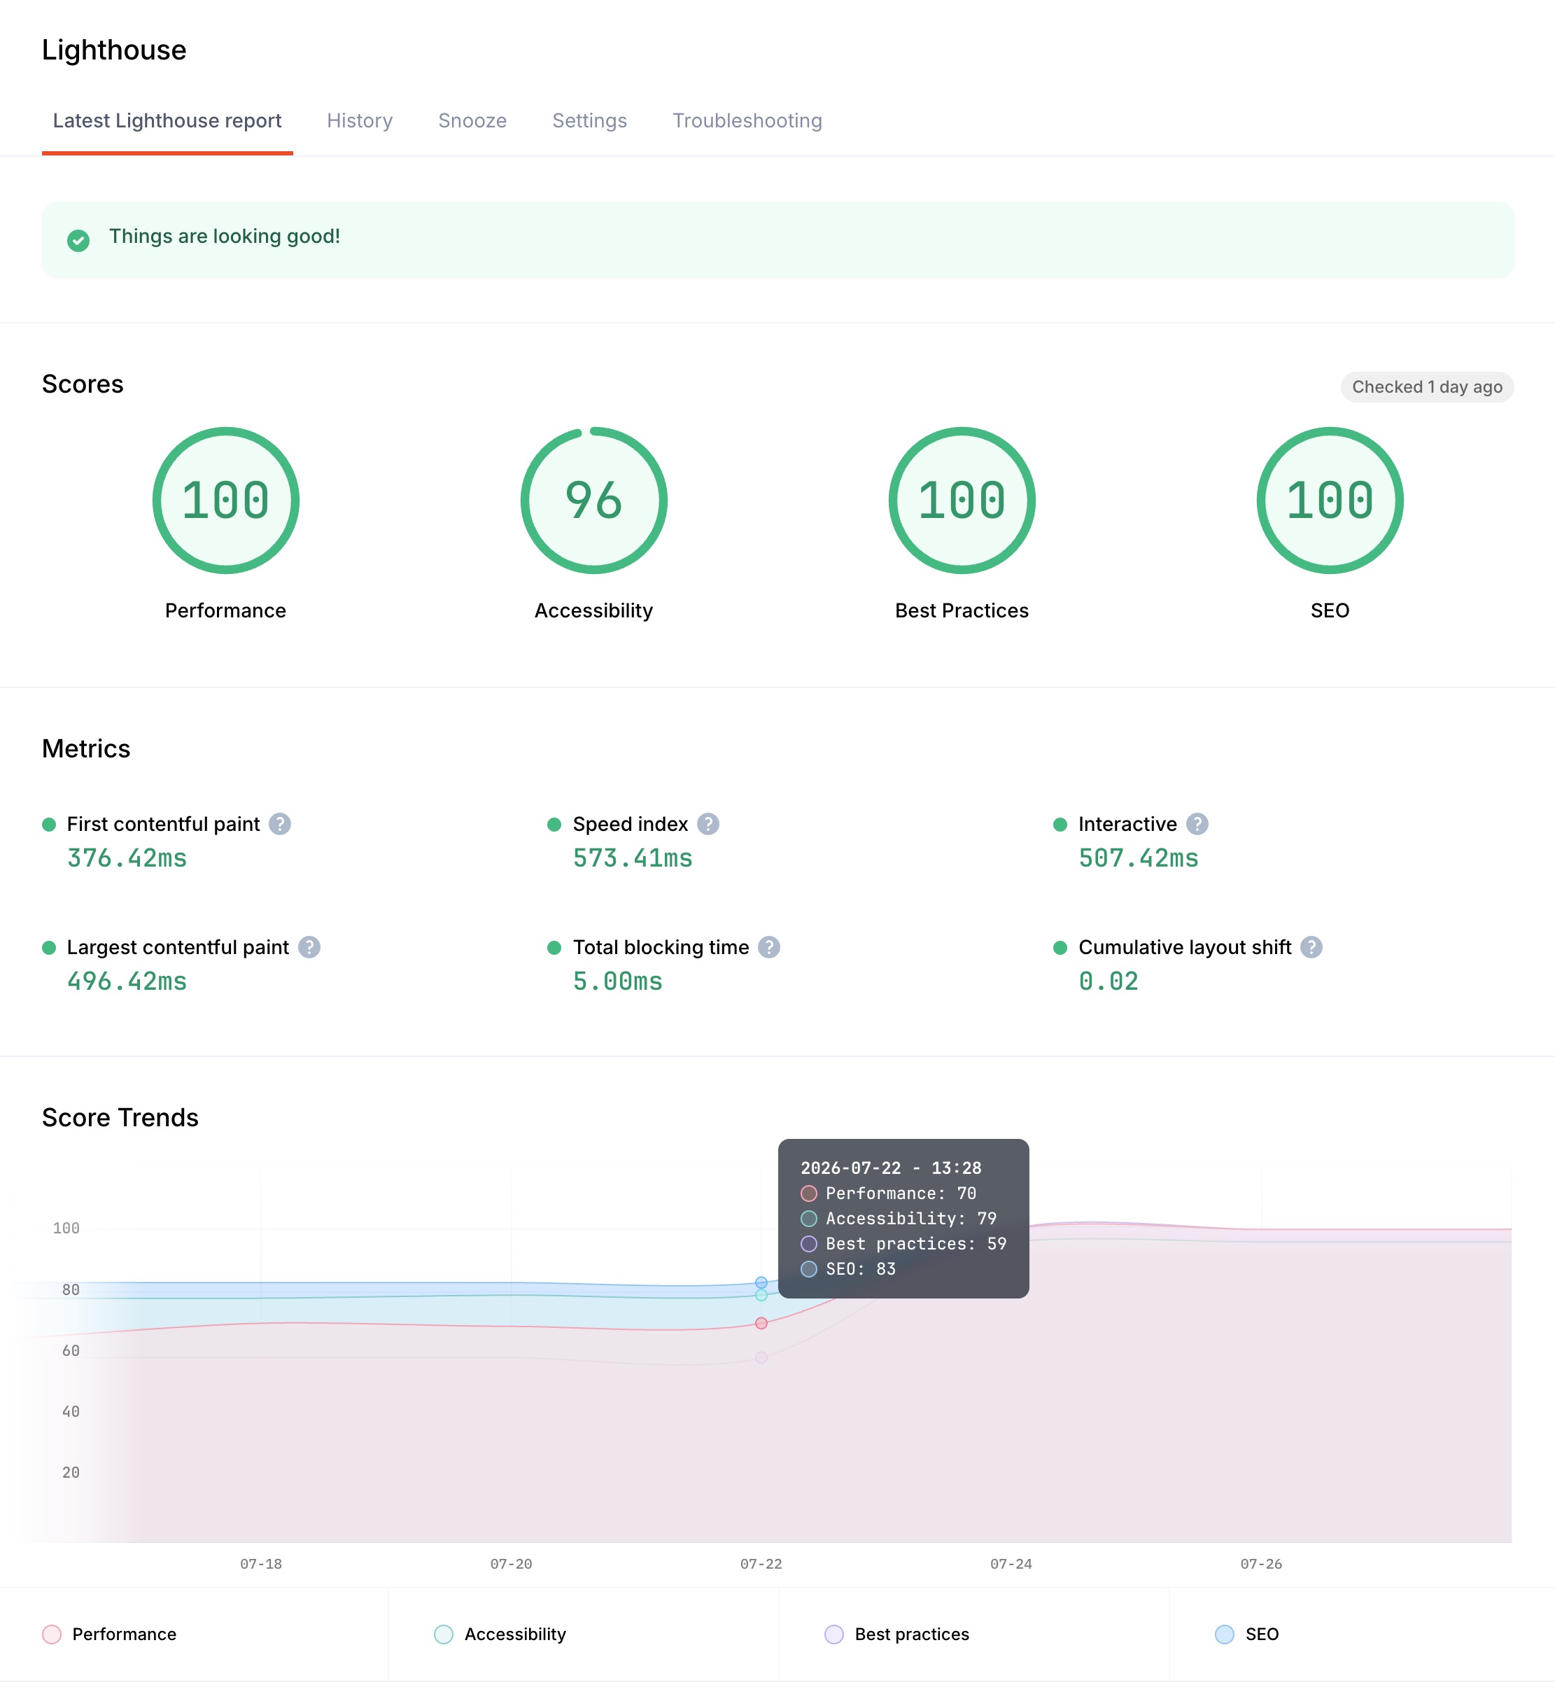
Task: Go to the Settings tab
Action: coord(589,121)
